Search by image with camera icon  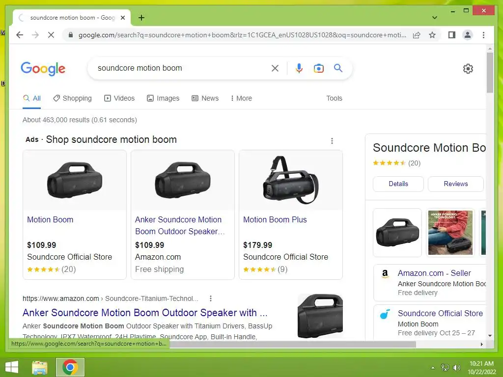point(318,68)
